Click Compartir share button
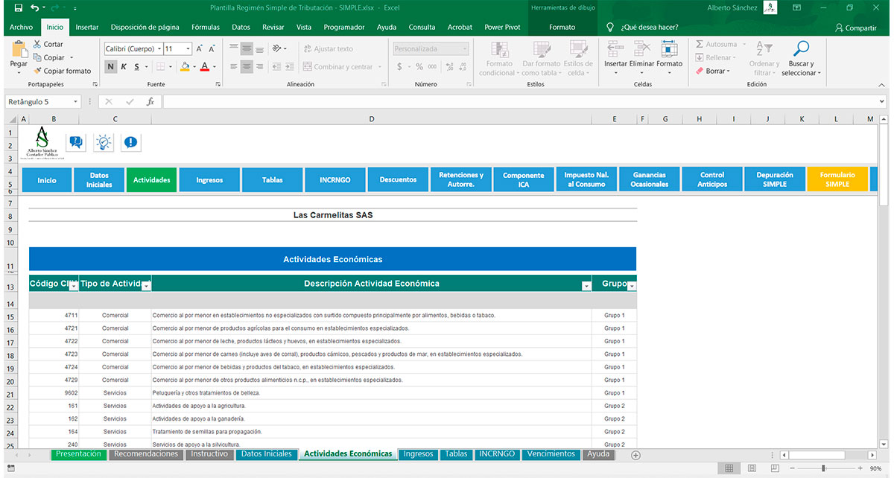The image size is (894, 478). [x=856, y=28]
